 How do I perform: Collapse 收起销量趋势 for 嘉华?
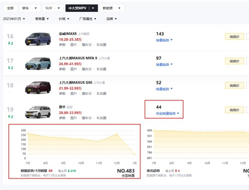[167, 113]
